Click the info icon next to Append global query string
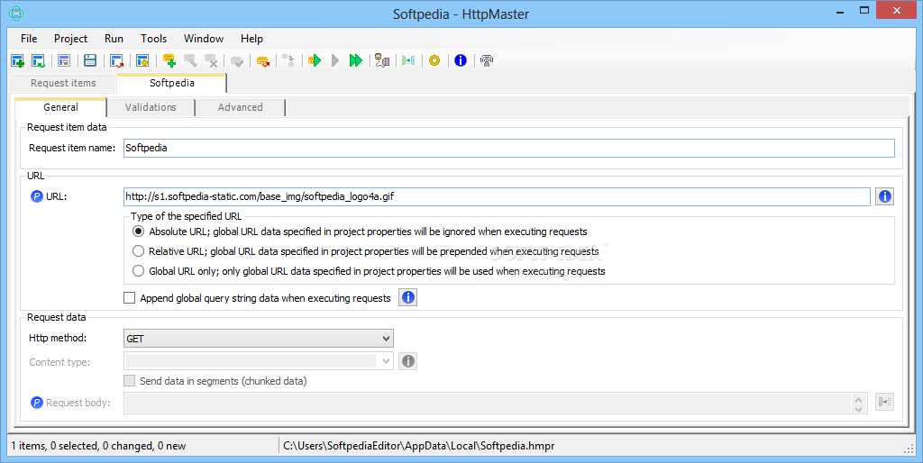 [408, 297]
